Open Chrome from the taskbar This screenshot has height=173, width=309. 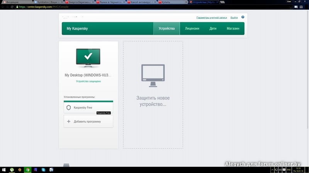(27, 170)
